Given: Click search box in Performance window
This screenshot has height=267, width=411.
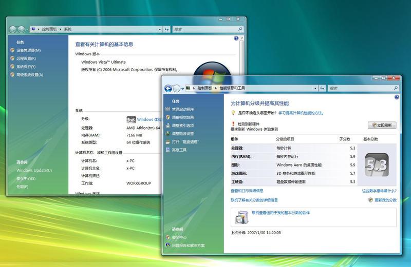Looking at the screenshot, I should tap(363, 88).
